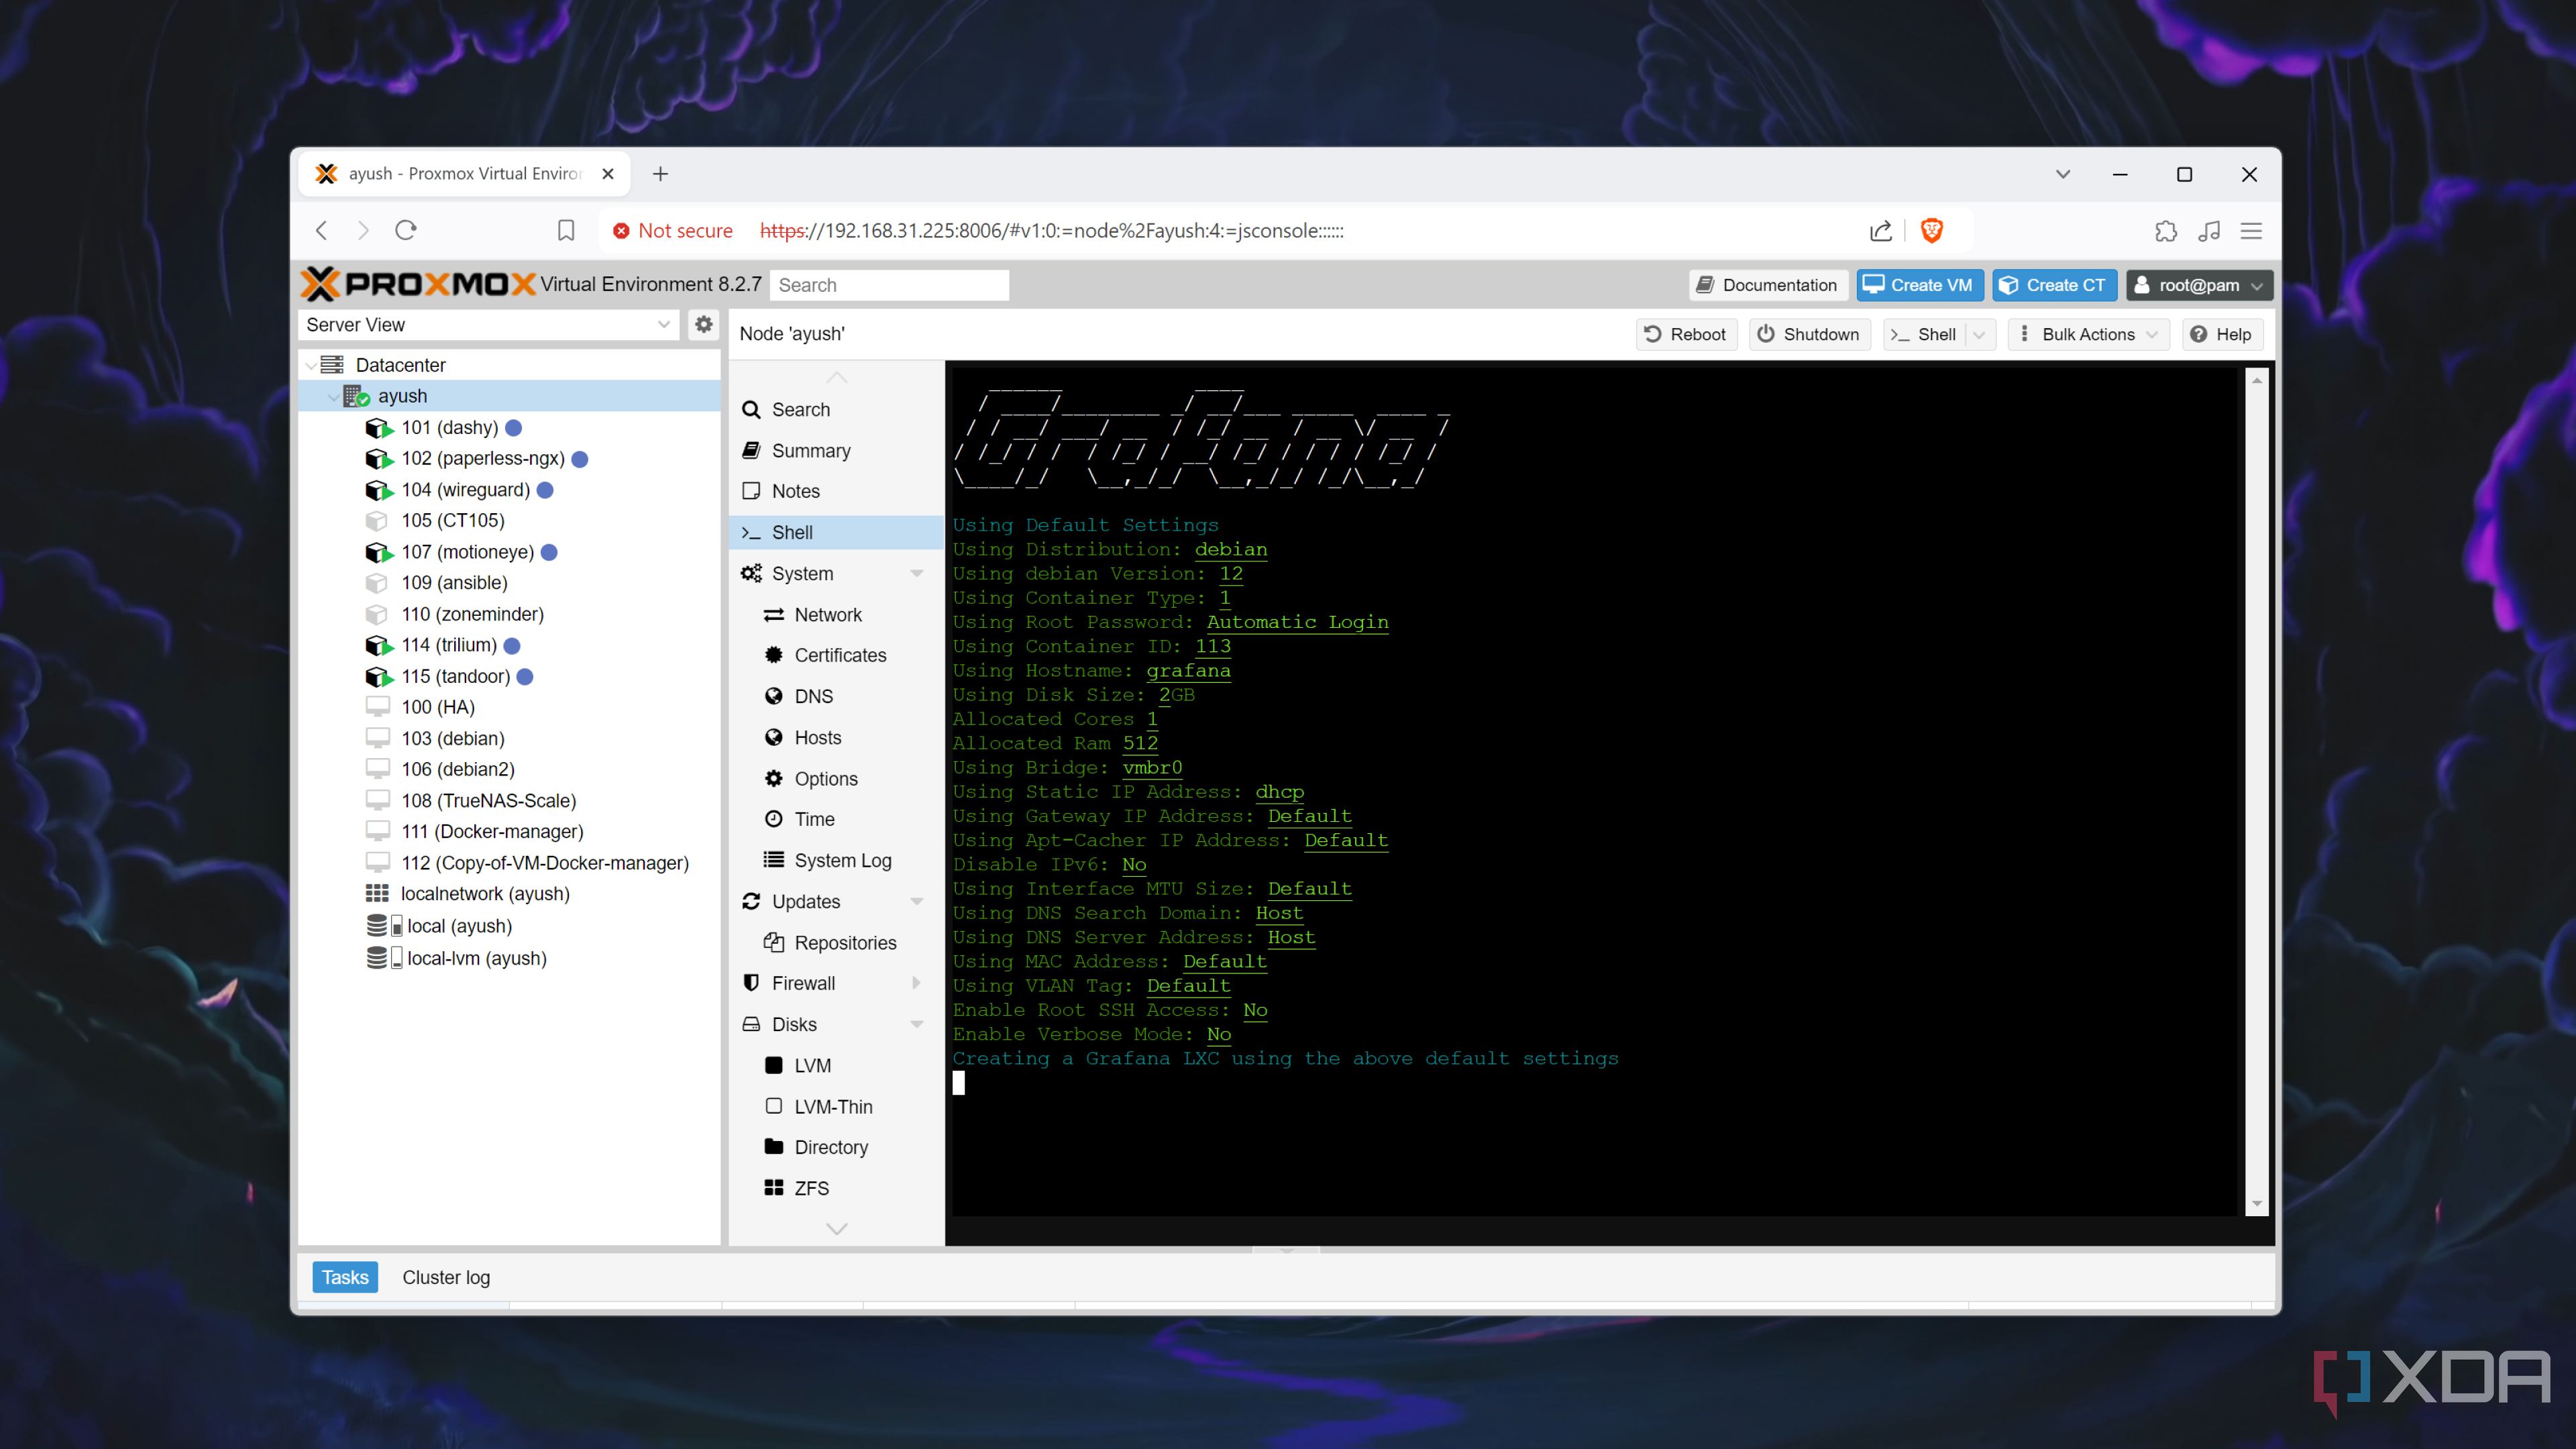Open the LVM-Thin disks panel

tap(836, 1106)
